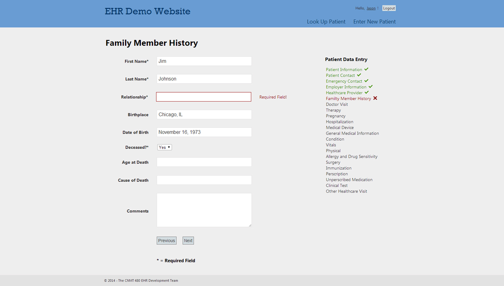Viewport: 504px width, 286px height.
Task: Click the EHR Demo Website title
Action: coord(147,11)
